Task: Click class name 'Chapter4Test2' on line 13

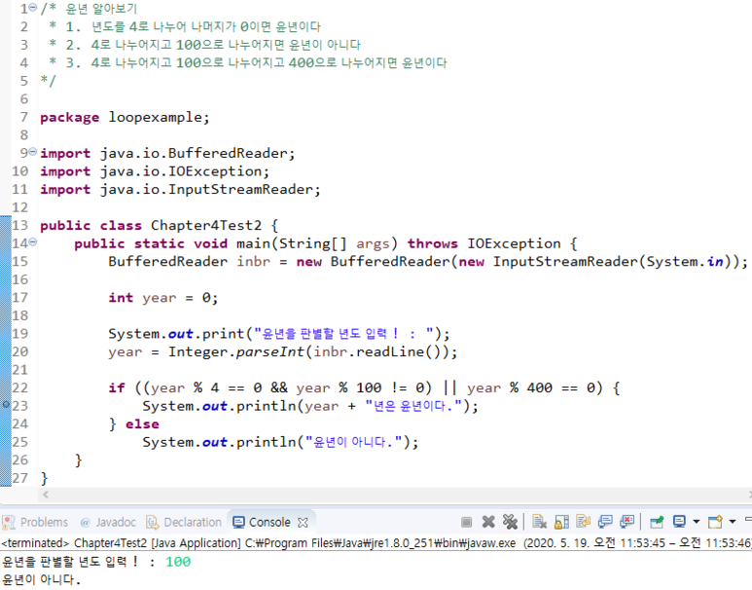Action: click(206, 226)
